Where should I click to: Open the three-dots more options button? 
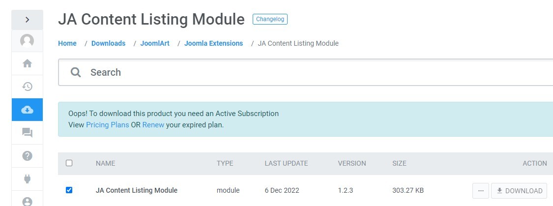coord(481,191)
